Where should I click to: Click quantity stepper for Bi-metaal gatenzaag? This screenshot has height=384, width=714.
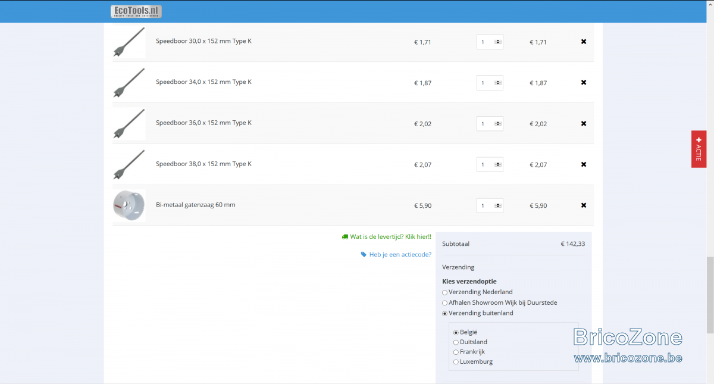pos(498,205)
